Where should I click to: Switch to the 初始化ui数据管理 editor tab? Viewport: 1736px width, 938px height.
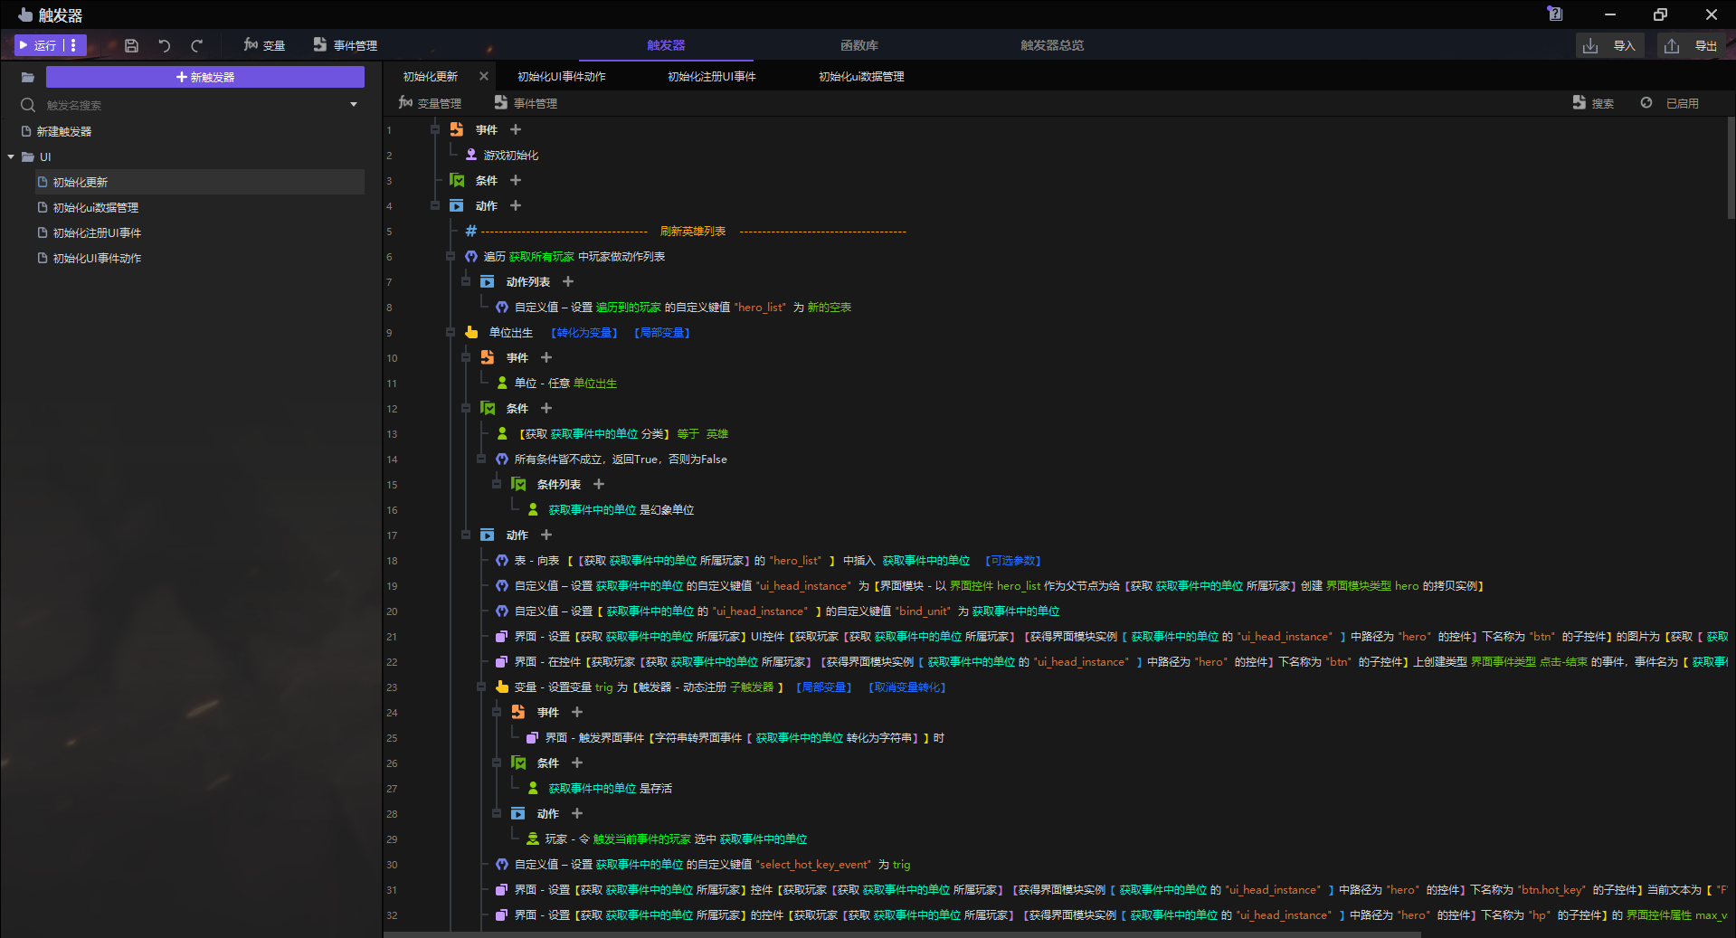(x=861, y=77)
